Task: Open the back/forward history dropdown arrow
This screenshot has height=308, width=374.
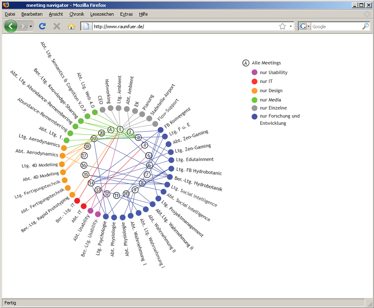Action: [31, 26]
